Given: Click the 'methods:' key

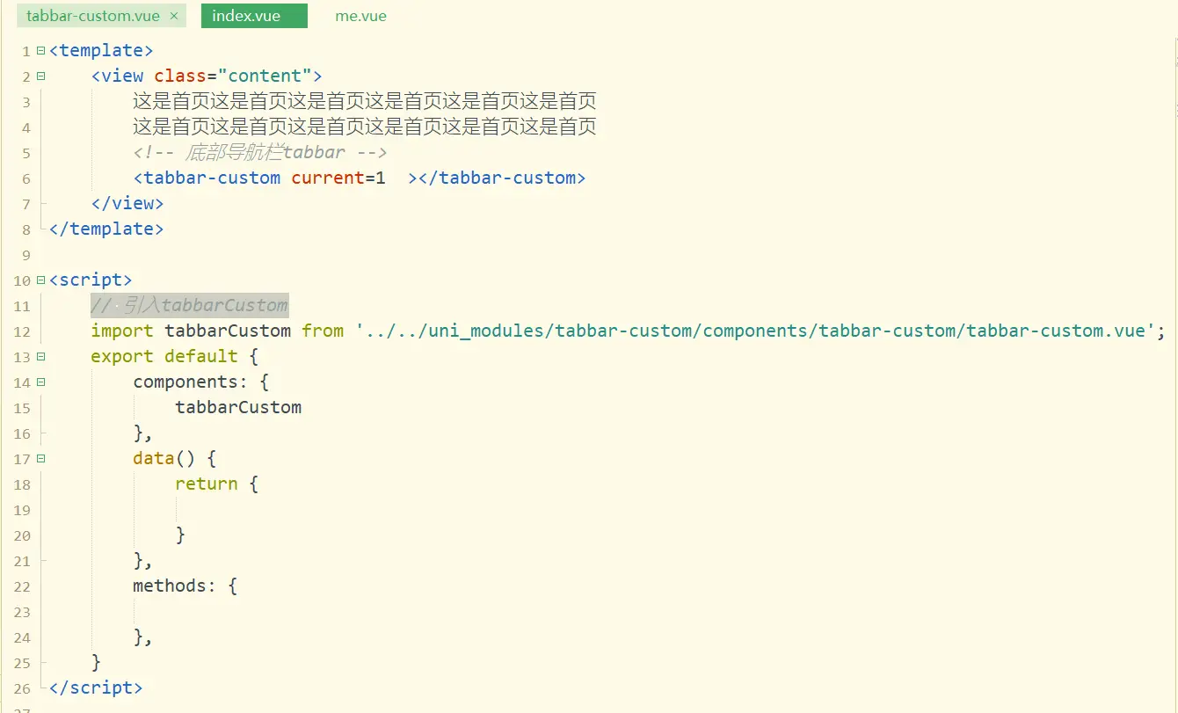Looking at the screenshot, I should 175,586.
